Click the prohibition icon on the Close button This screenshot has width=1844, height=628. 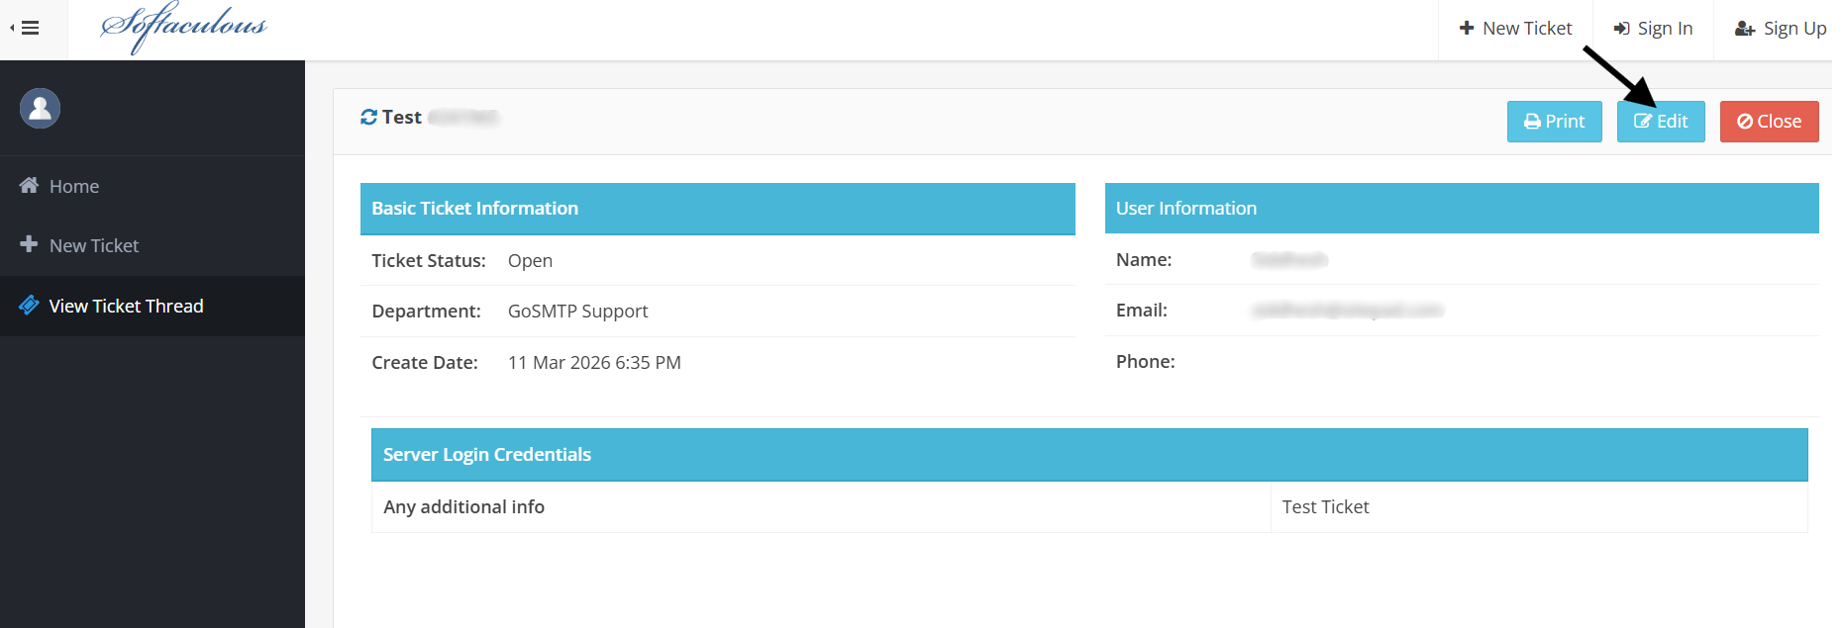[x=1745, y=121]
